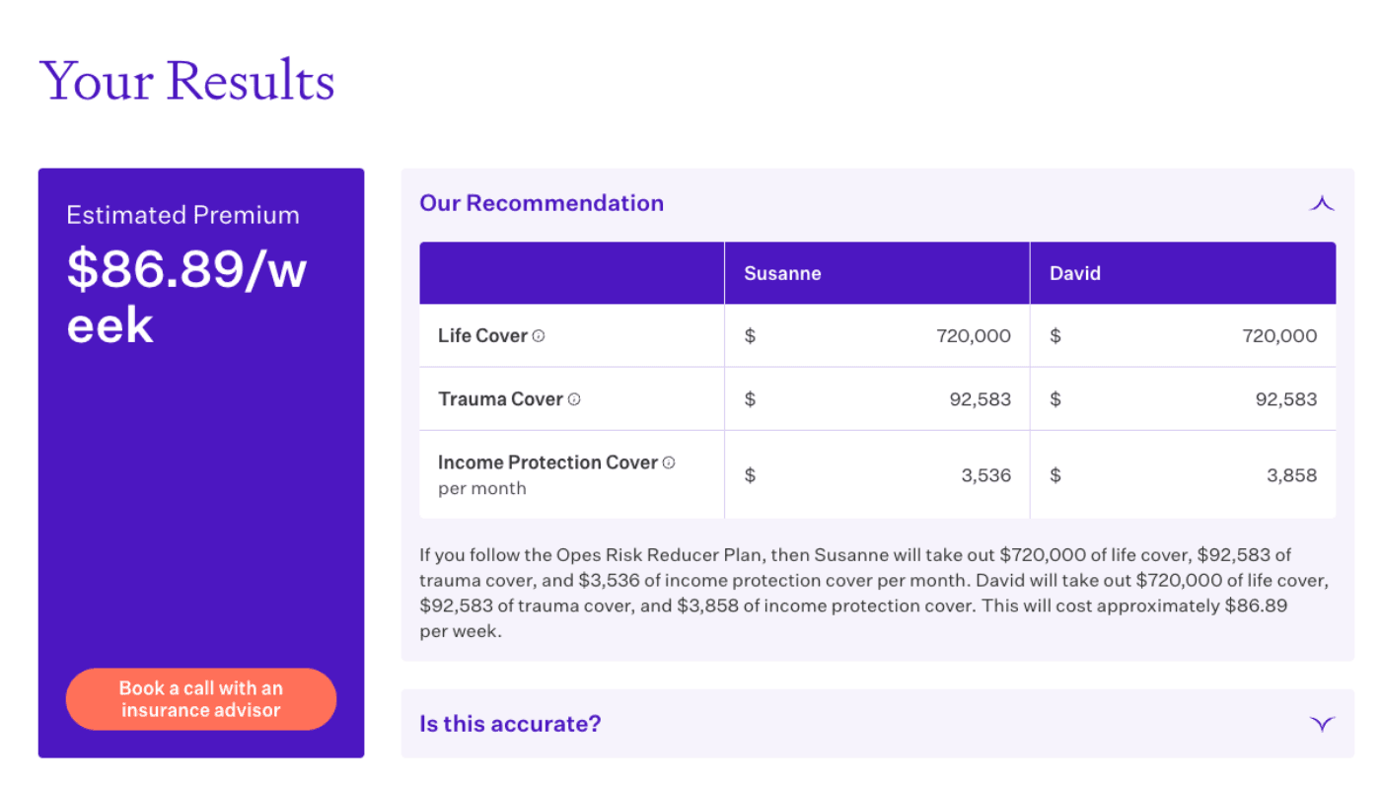Click Susanne's Income Protection value 3,536
1381x788 pixels.
(x=985, y=475)
